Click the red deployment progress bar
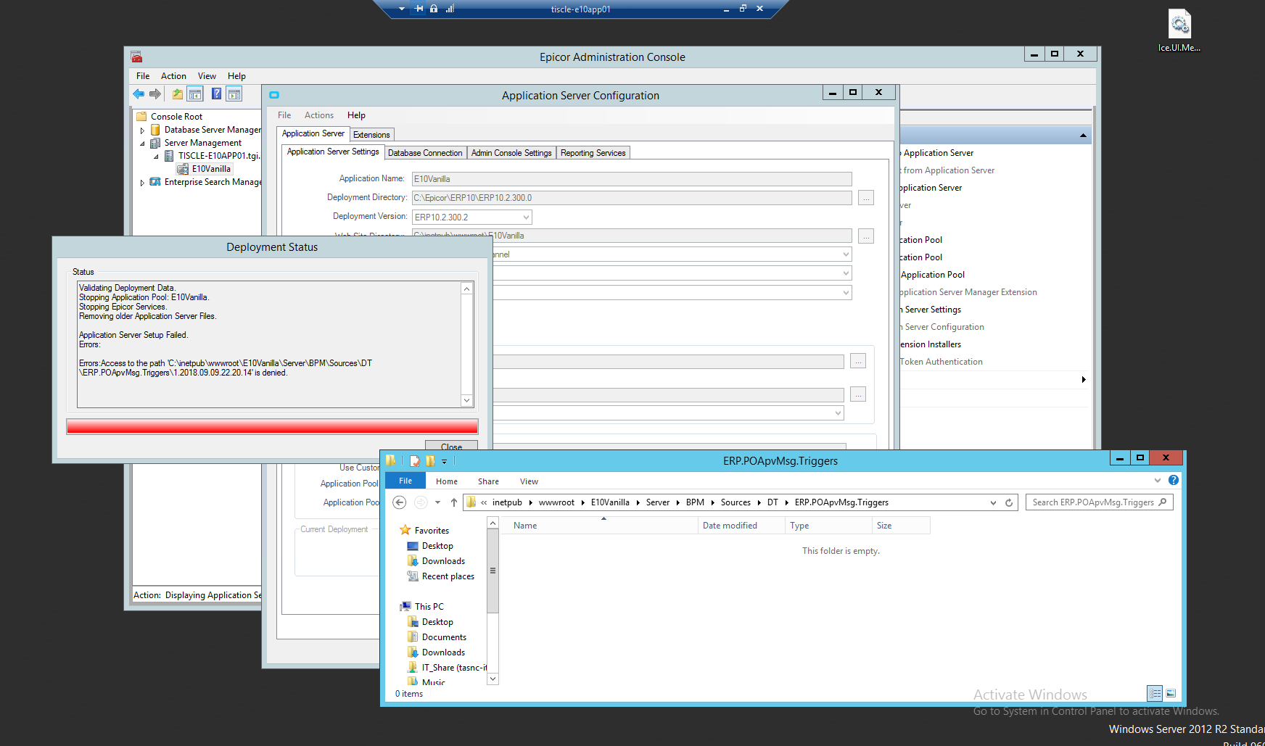 [x=272, y=426]
